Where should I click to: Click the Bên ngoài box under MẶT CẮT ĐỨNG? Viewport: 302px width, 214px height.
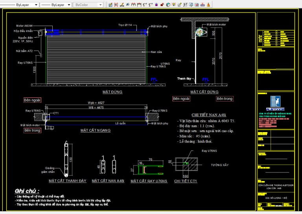[x=181, y=99]
